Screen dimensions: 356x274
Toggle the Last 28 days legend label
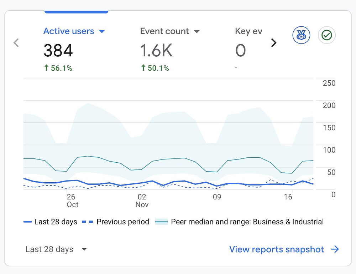pos(56,222)
